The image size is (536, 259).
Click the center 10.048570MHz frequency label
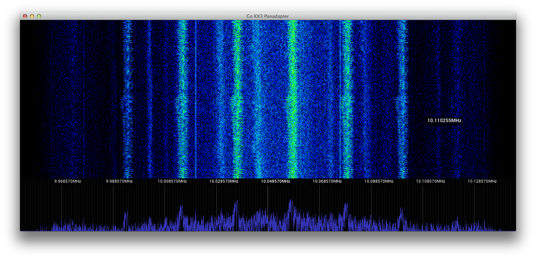pos(275,181)
